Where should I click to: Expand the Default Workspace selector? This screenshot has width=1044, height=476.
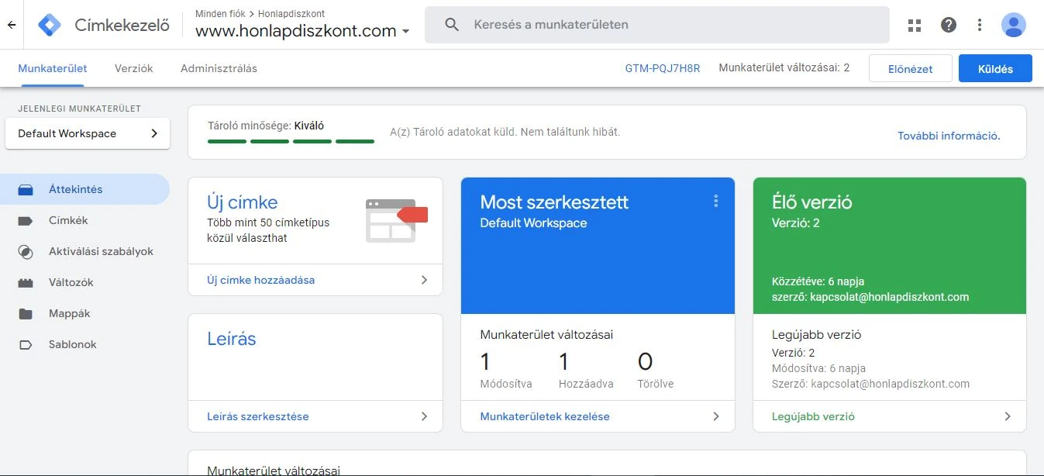pos(88,133)
